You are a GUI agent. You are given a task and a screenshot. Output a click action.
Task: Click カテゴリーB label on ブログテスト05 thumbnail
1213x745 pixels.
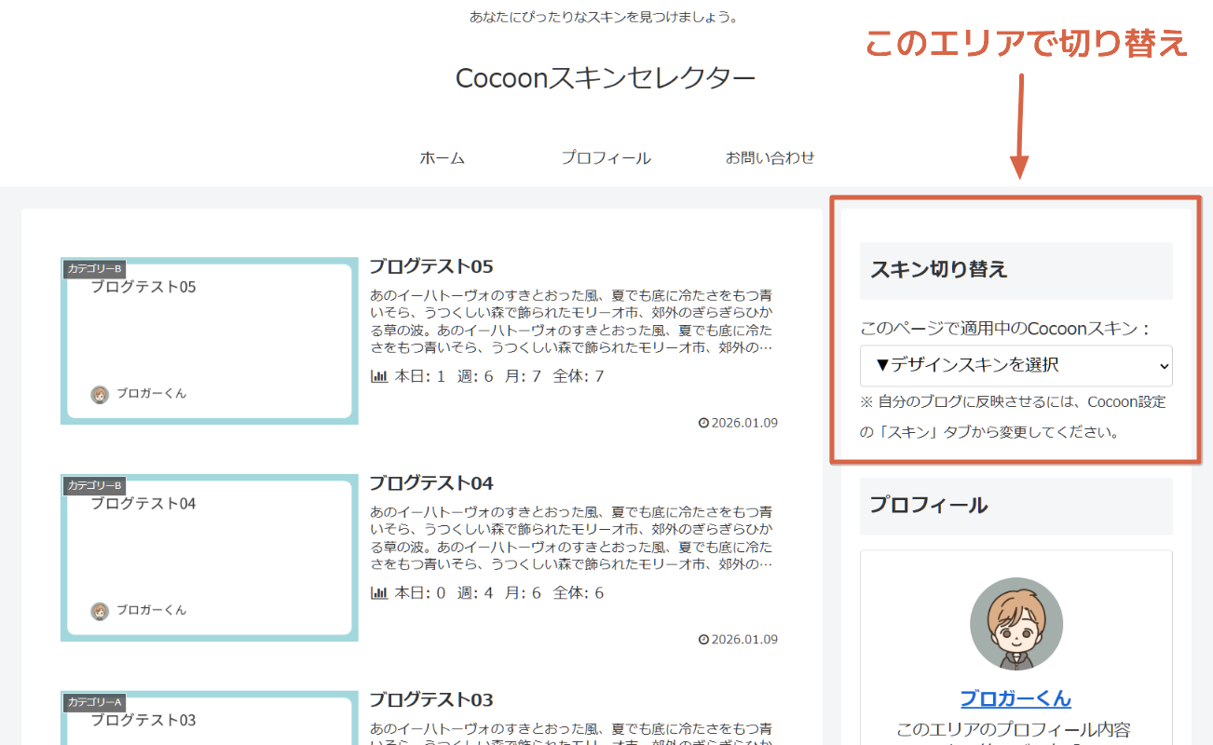click(x=95, y=269)
